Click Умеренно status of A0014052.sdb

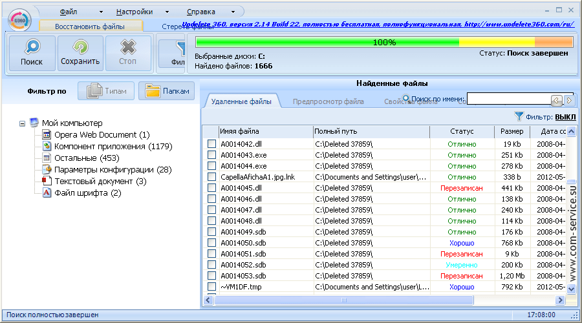pos(461,265)
